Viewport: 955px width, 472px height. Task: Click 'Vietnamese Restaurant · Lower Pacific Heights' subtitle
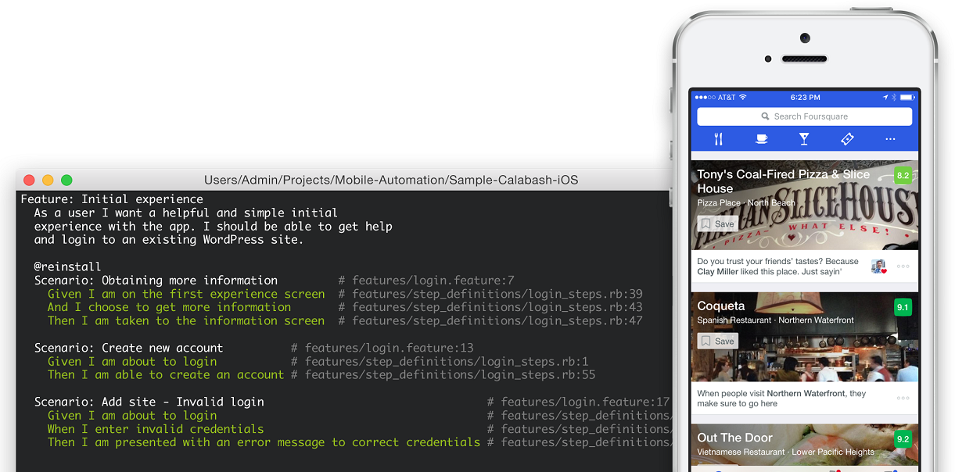point(785,452)
